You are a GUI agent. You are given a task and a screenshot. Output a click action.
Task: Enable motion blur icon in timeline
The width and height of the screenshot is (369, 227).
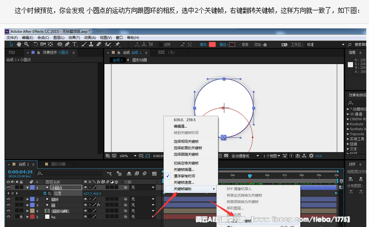145,174
